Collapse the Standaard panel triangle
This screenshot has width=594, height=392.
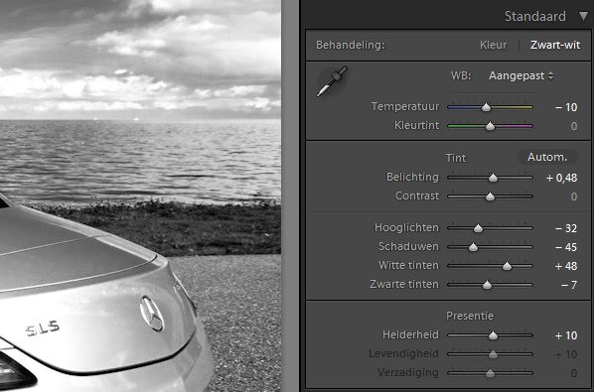point(583,16)
